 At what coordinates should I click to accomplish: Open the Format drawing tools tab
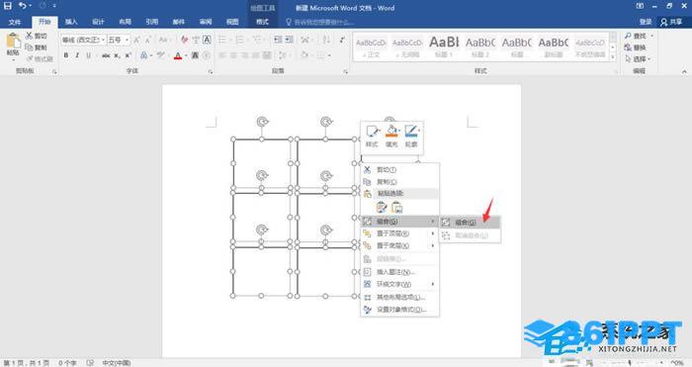pyautogui.click(x=263, y=22)
